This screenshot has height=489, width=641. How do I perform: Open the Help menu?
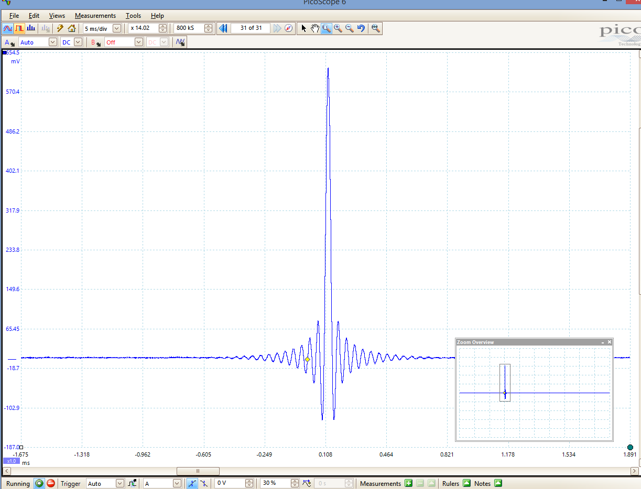(157, 16)
